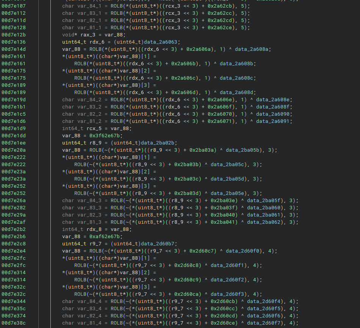The image size is (360, 328).
Task: Open the data_2a6063 reference
Action: (161, 42)
